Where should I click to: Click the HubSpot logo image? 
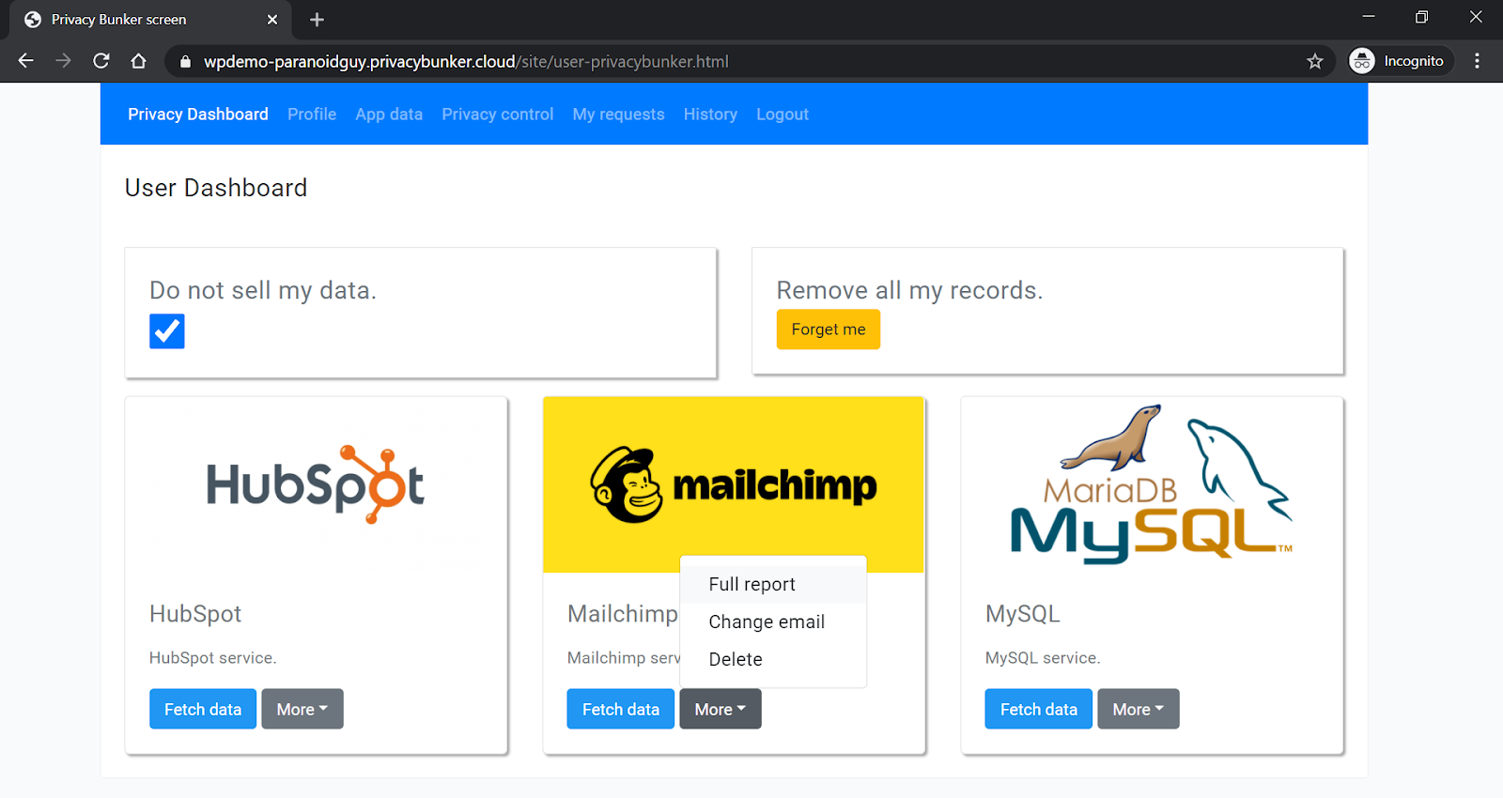pos(316,484)
